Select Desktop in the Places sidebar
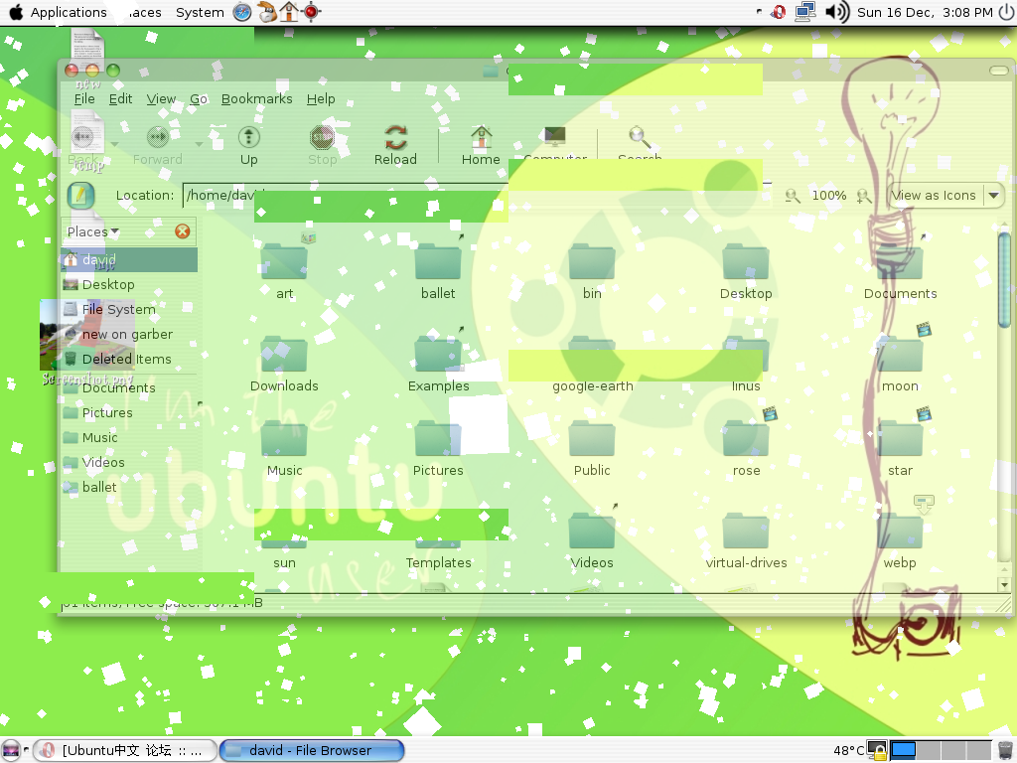The image size is (1017, 763). (129, 284)
